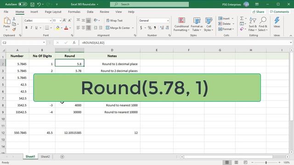The height and width of the screenshot is (165, 294).
Task: Click the Save icon in title bar
Action: (x=32, y=4)
